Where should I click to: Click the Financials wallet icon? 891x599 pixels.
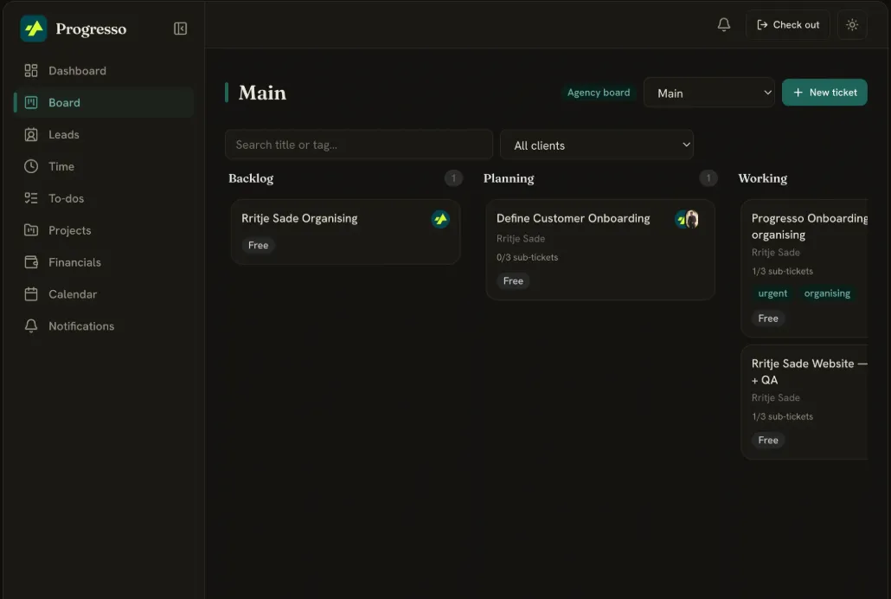point(30,261)
